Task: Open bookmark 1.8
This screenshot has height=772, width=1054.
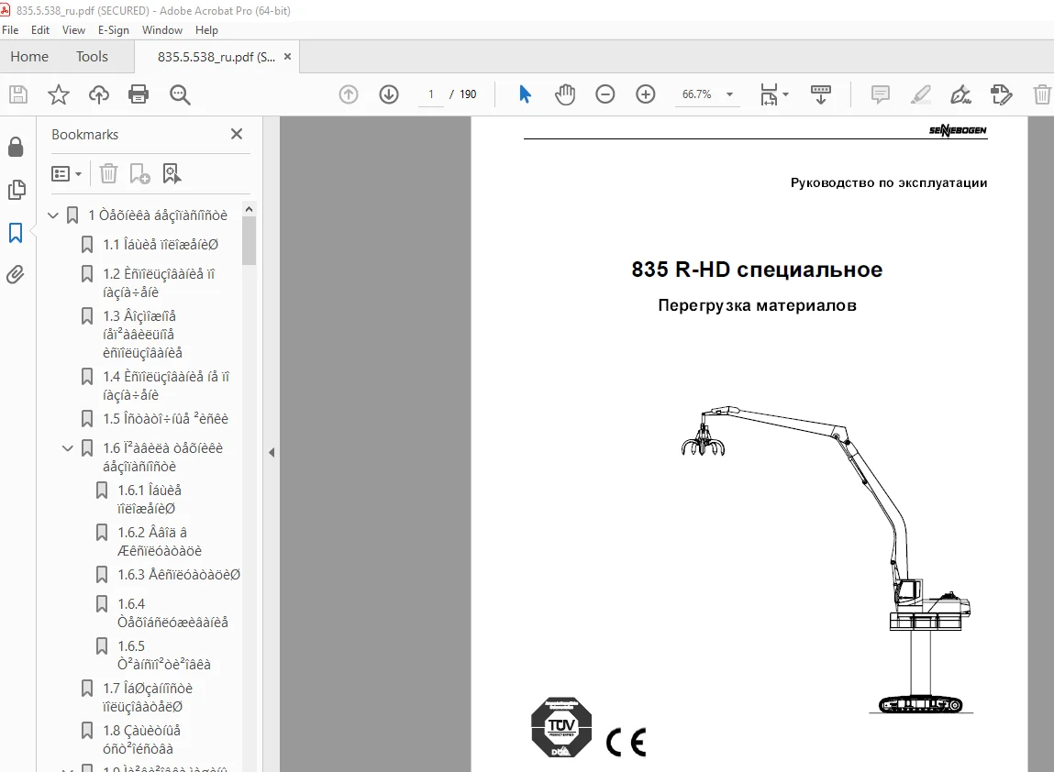Action: click(141, 739)
